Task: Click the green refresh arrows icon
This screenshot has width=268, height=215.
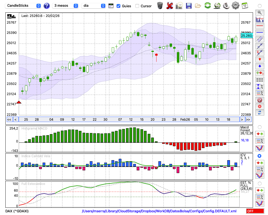Action: point(207,6)
